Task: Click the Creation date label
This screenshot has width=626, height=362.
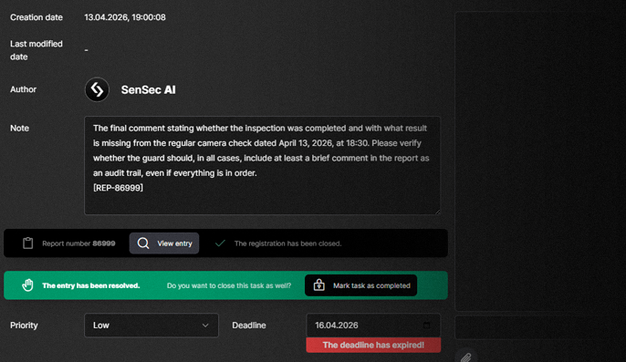Action: (x=37, y=17)
